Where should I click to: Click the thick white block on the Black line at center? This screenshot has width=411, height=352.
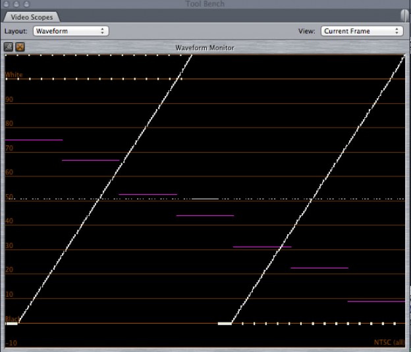225,323
